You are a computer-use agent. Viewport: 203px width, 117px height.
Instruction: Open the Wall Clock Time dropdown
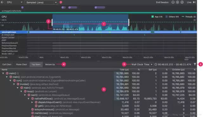(x=142, y=65)
